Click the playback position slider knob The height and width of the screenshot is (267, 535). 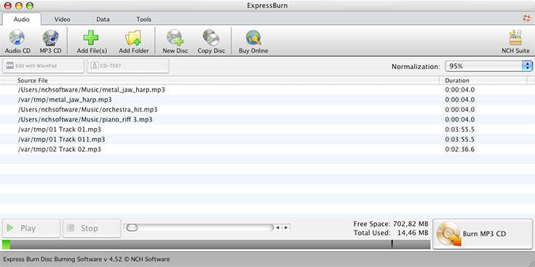[x=132, y=228]
